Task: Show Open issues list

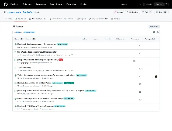Action: (19, 39)
